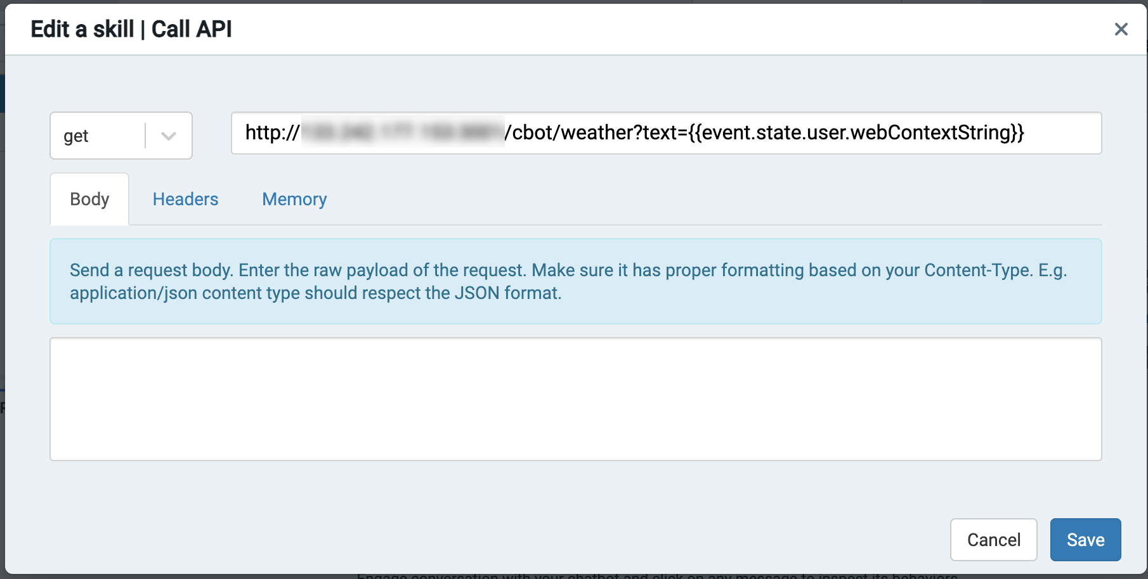Image resolution: width=1148 pixels, height=579 pixels.
Task: Click the X icon at top right
Action: (x=1121, y=29)
